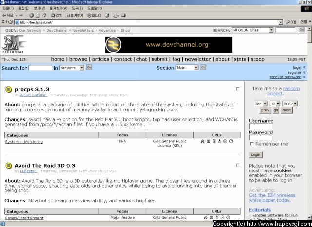
Task: Click the second URL icon in procps row
Action: point(208,141)
